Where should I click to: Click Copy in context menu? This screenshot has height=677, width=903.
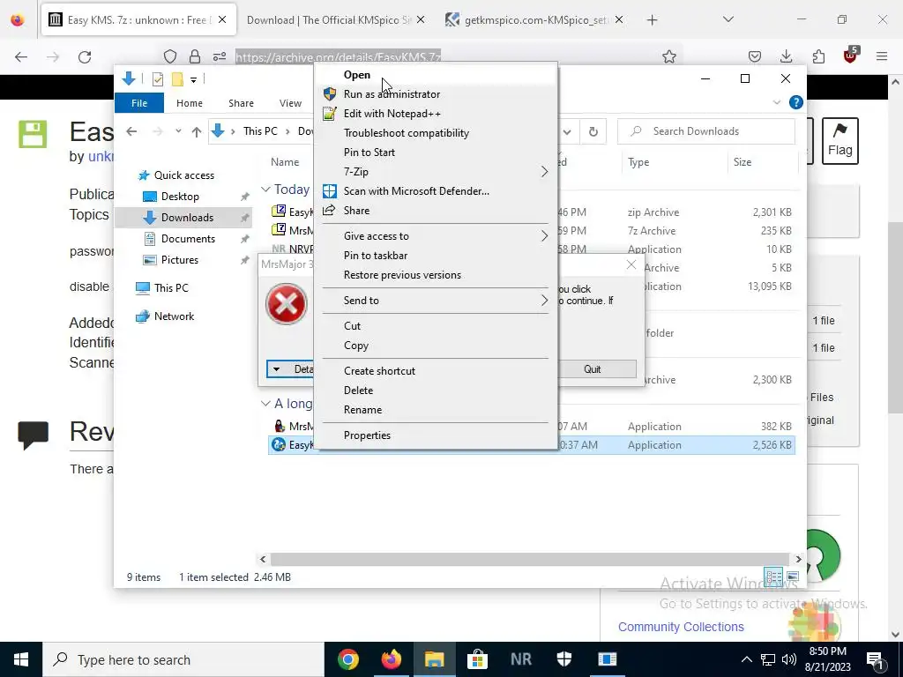(x=356, y=346)
